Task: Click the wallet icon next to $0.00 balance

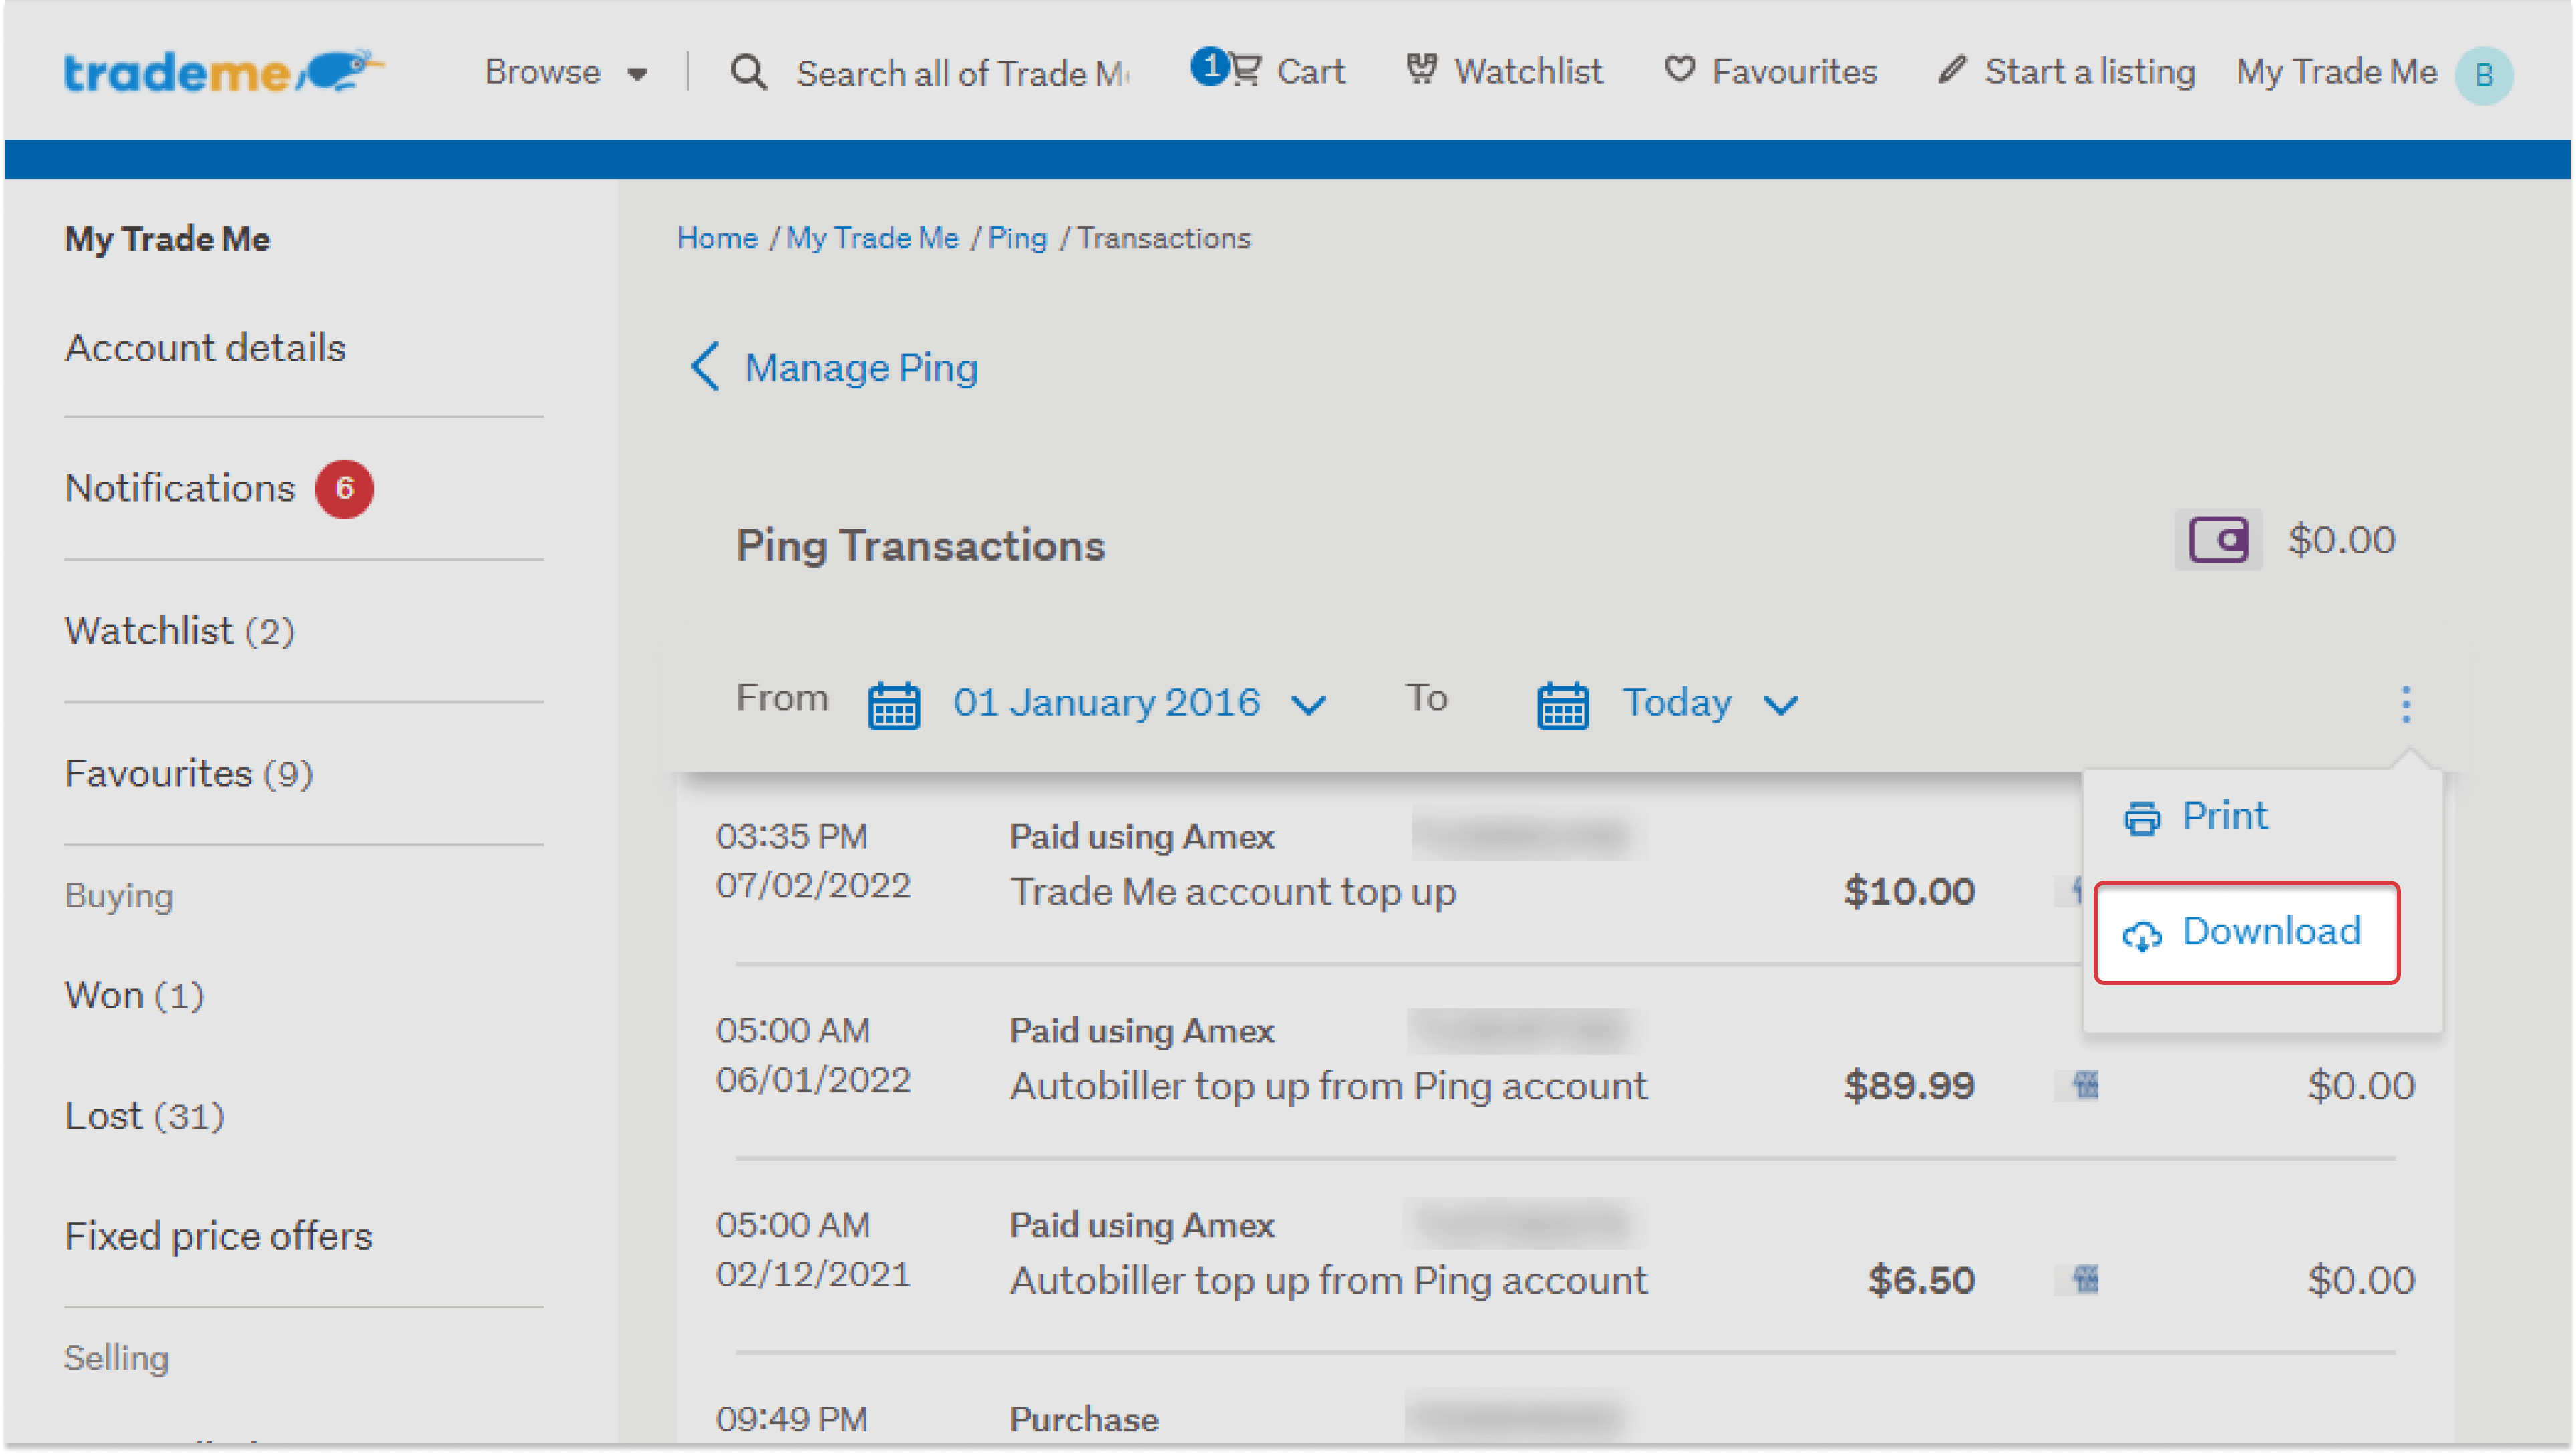Action: point(2218,540)
